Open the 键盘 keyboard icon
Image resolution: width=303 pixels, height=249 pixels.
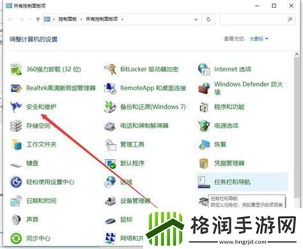tap(16, 165)
